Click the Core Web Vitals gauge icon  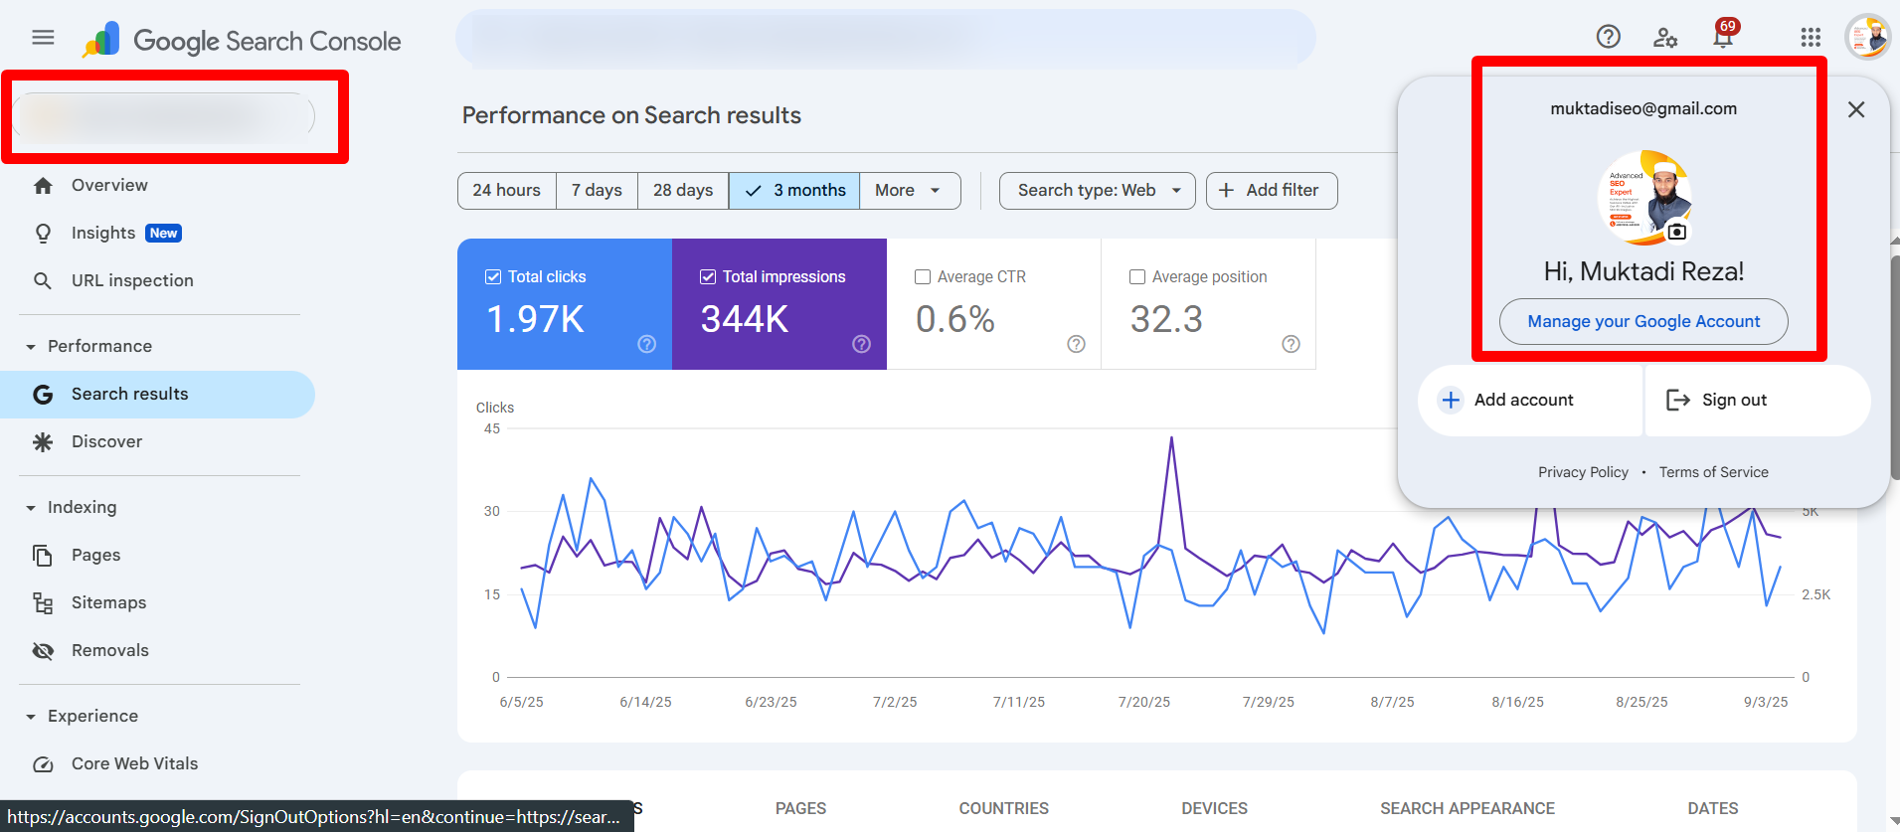click(x=43, y=764)
